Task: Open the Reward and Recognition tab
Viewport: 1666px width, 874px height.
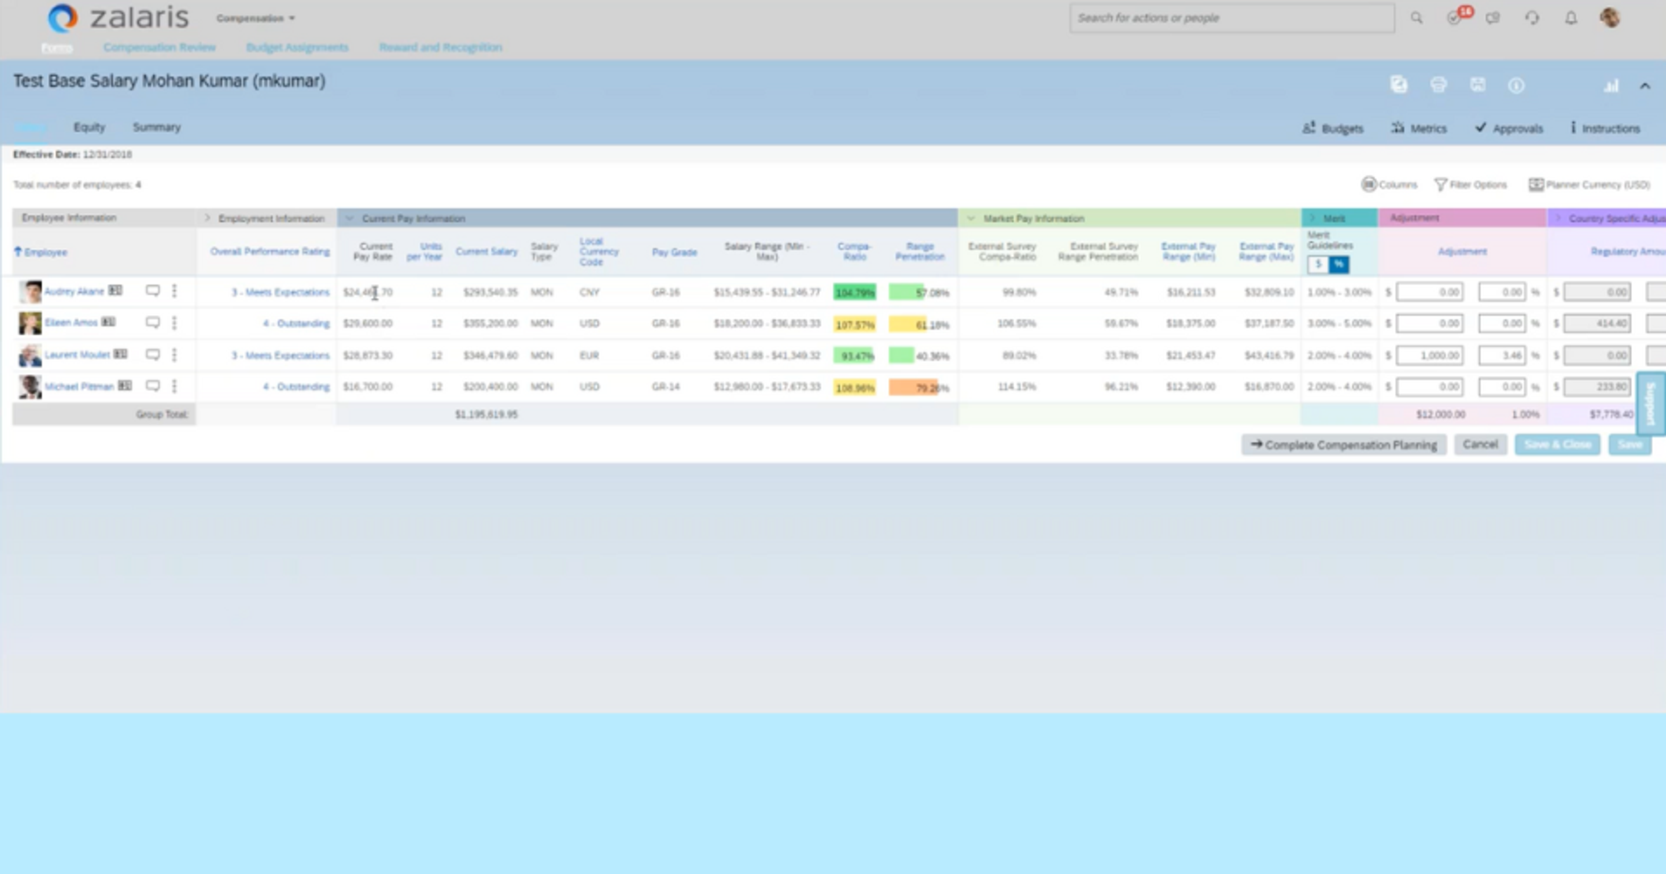Action: 440,47
